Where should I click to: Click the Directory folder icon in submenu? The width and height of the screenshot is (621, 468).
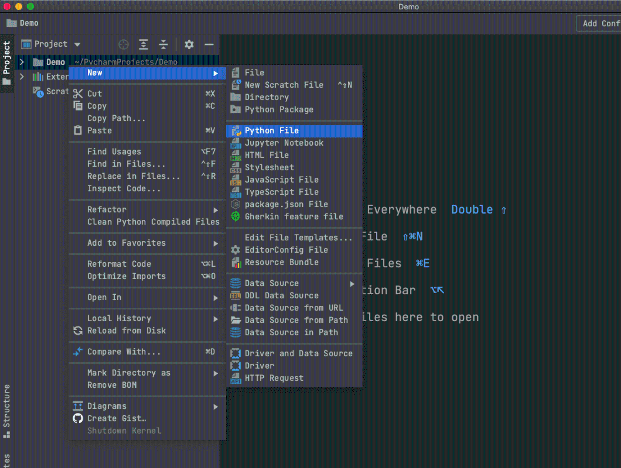coord(236,97)
